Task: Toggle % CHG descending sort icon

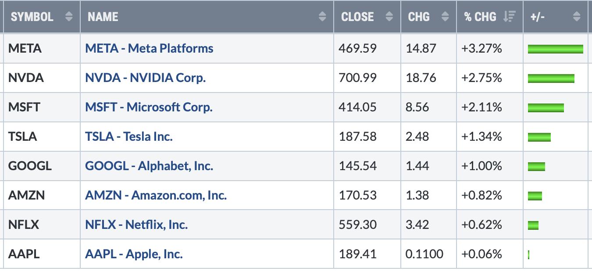Action: click(509, 17)
